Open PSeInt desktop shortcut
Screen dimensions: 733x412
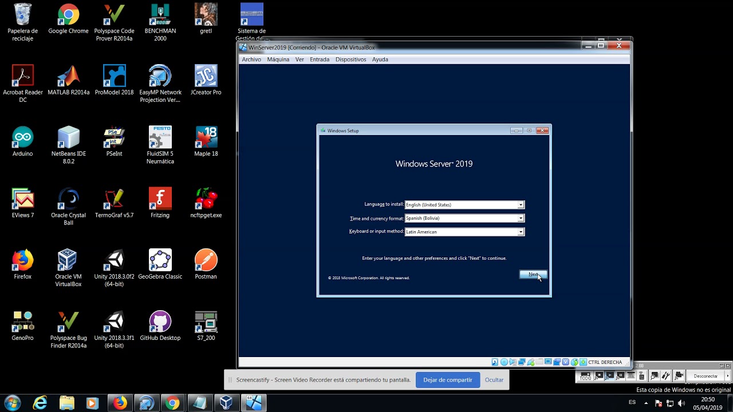coord(114,141)
